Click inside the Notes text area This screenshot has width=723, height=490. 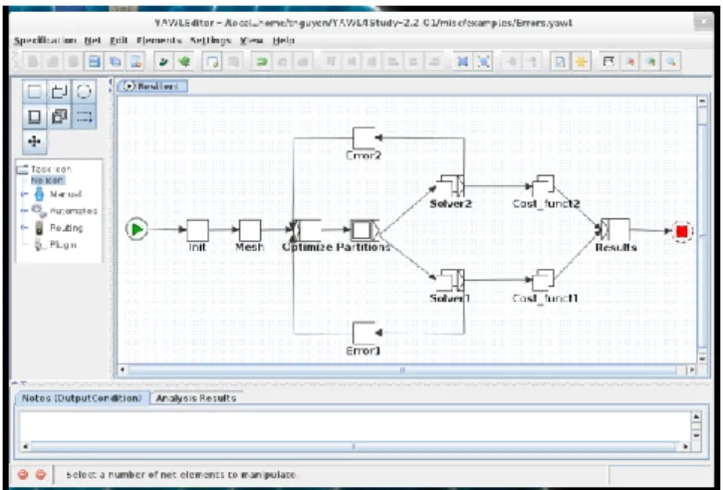[x=356, y=425]
